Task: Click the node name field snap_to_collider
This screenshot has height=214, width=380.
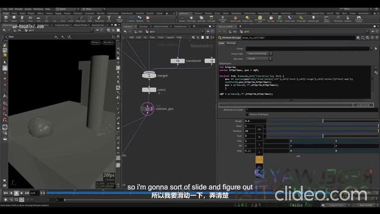Action: pos(298,37)
